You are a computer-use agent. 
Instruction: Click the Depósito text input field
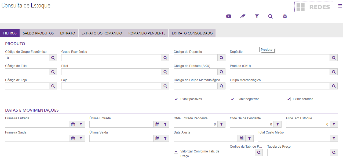[x=280, y=58]
